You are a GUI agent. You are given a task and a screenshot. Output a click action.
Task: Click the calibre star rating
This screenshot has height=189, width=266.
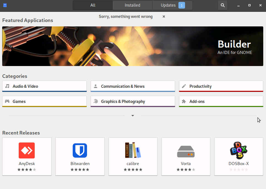[x=133, y=169]
